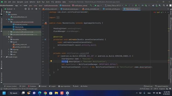Open Google Chrome from taskbar

[45, 93]
